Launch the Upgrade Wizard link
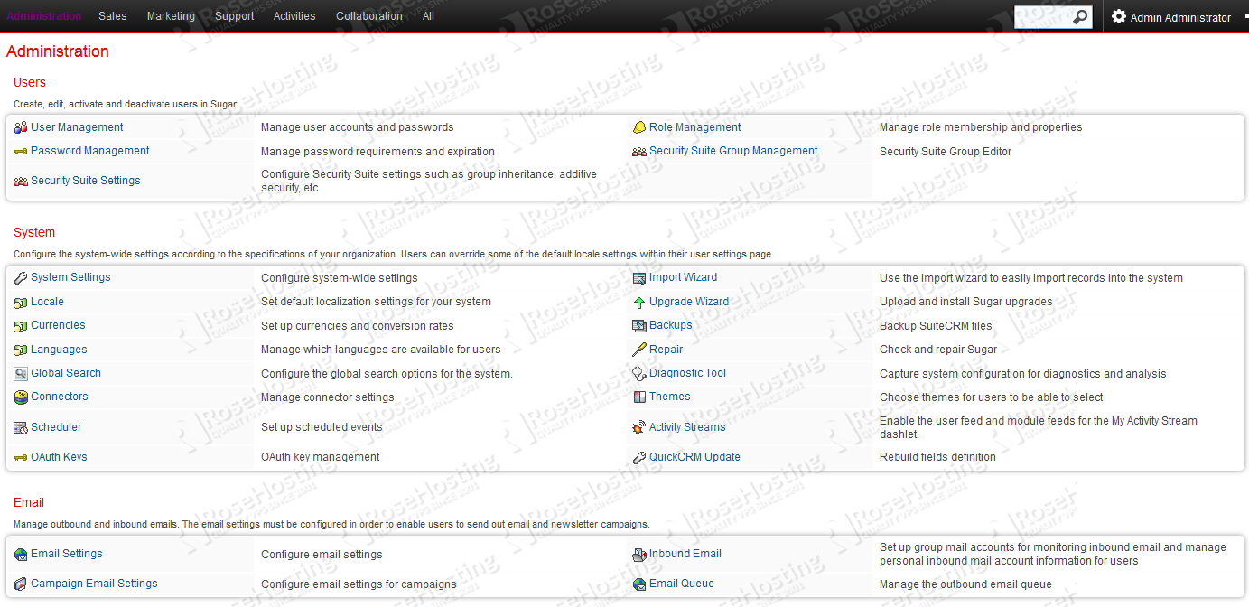The height and width of the screenshot is (607, 1249). coord(689,302)
